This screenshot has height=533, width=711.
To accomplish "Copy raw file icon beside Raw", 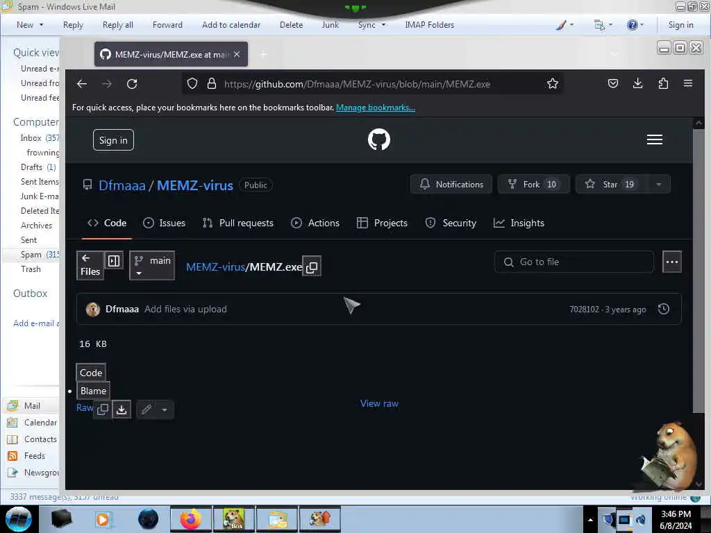I will [x=103, y=409].
